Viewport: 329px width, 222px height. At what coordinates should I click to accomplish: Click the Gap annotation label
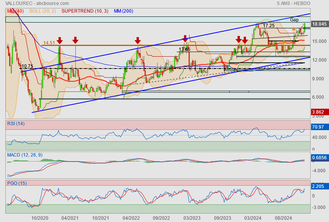point(294,20)
